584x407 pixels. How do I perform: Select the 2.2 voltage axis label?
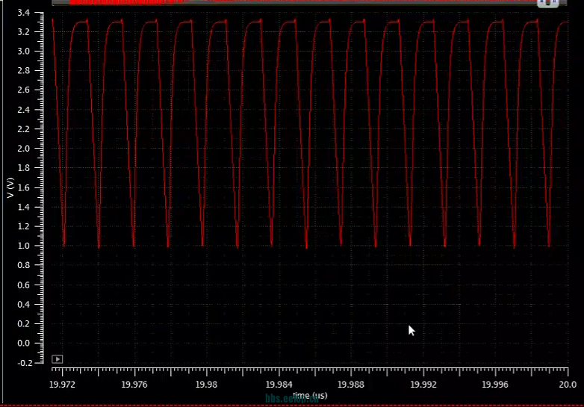tap(23, 129)
